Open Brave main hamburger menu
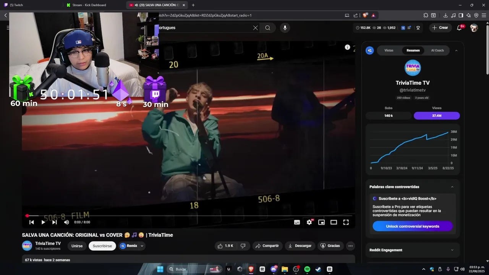This screenshot has height=275, width=489. point(484,15)
